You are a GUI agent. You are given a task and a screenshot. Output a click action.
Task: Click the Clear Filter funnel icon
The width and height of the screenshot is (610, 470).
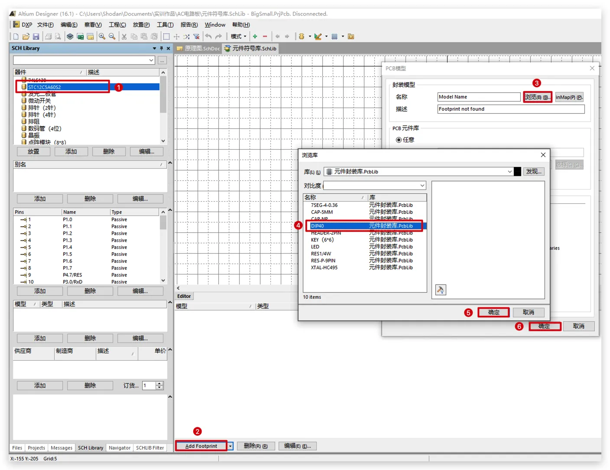coord(196,36)
